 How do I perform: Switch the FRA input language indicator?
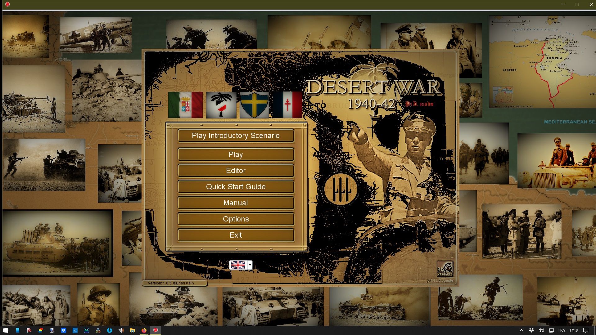coord(562,330)
